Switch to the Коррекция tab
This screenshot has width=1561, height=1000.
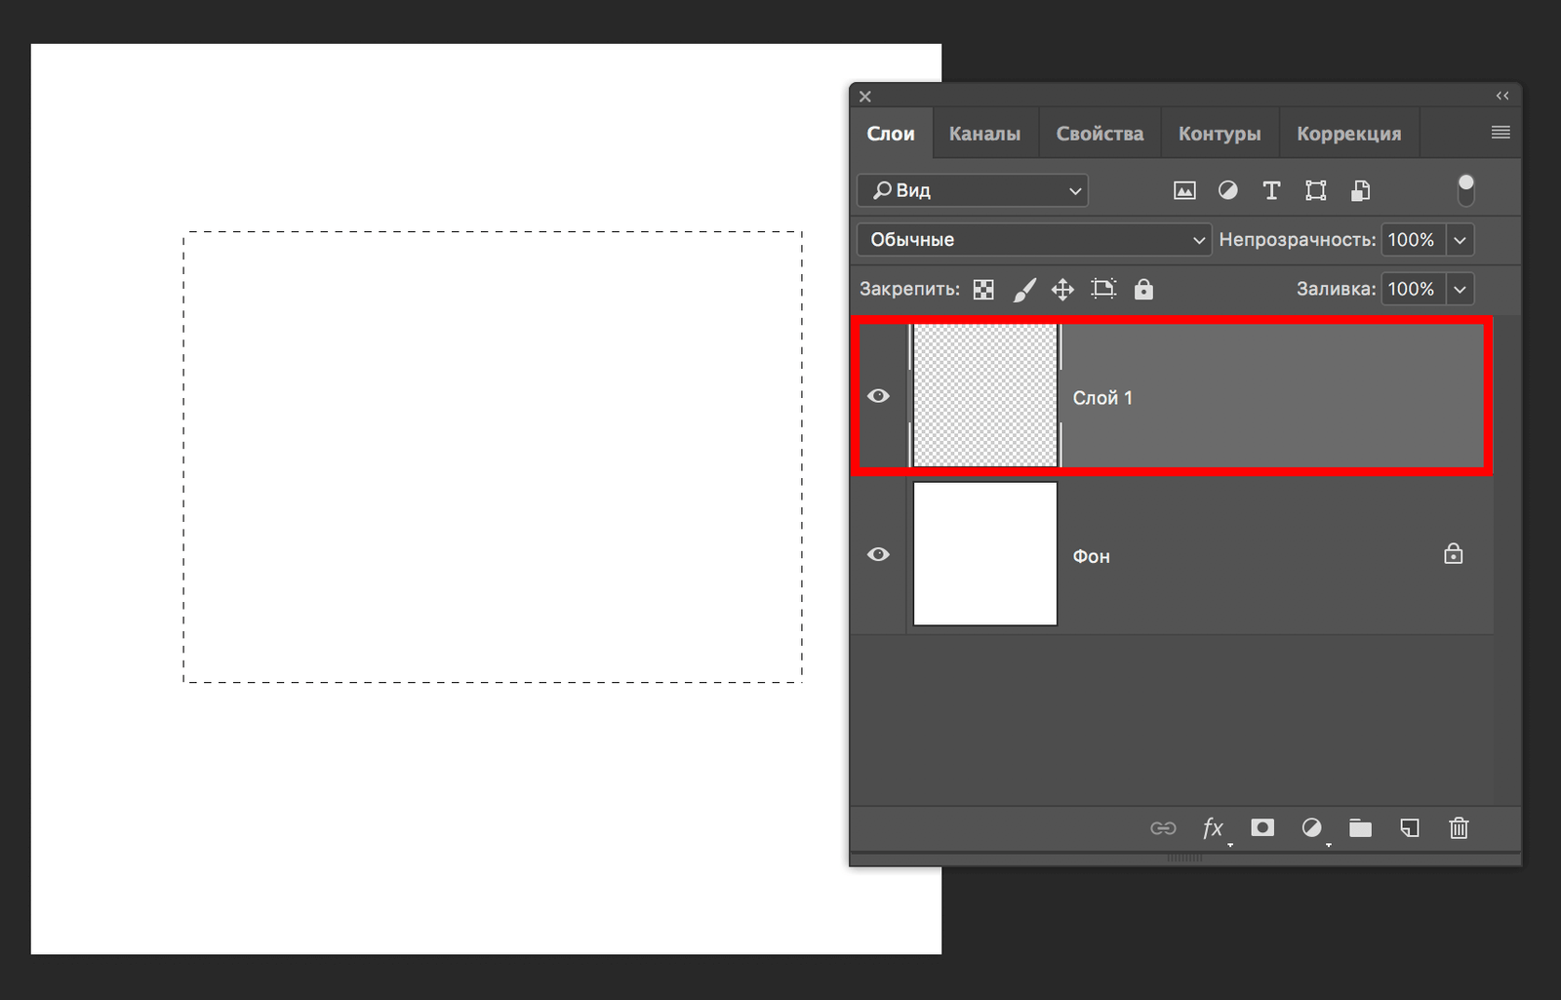pyautogui.click(x=1348, y=134)
